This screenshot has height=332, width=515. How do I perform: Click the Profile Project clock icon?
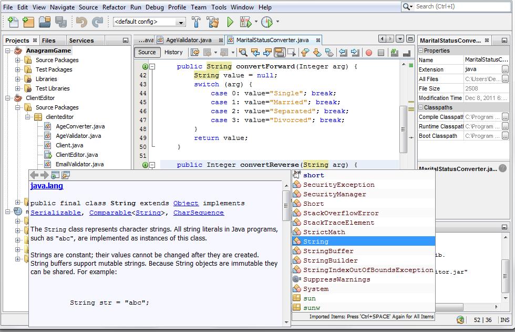pyautogui.click(x=267, y=22)
